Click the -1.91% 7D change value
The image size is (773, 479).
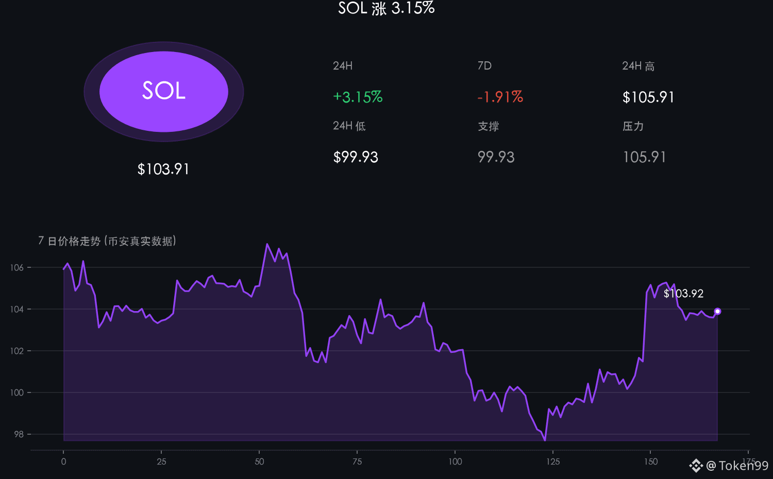(500, 97)
